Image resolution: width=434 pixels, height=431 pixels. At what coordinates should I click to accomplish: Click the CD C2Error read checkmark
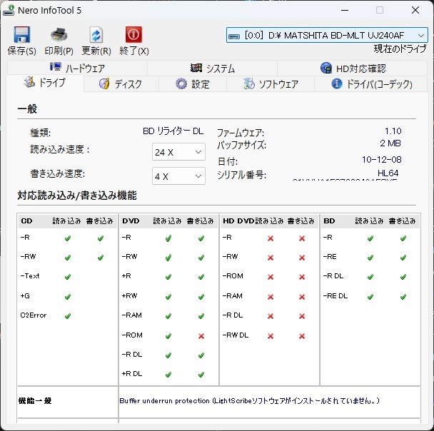68,316
